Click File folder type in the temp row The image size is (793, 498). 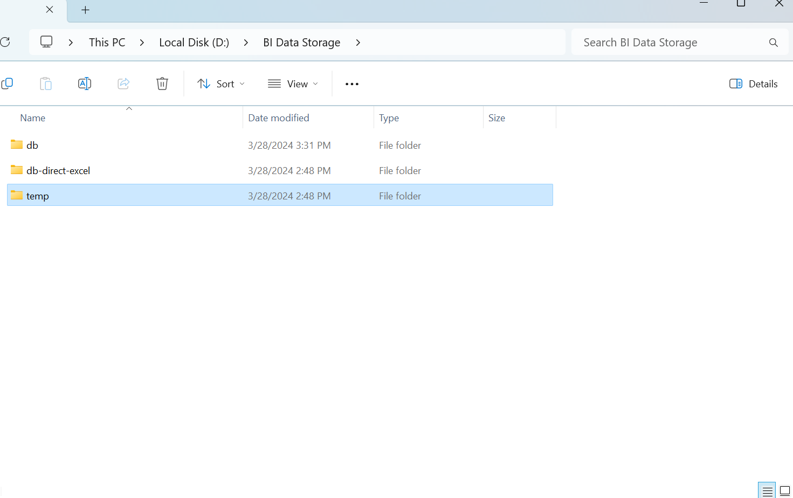coord(400,196)
